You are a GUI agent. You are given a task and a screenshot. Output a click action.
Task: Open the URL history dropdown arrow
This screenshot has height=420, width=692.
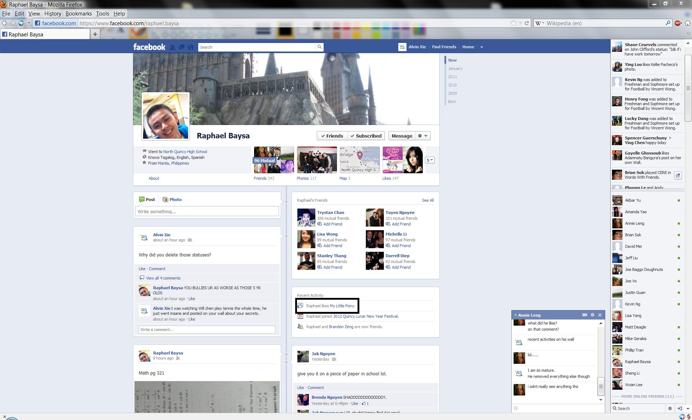coord(520,23)
